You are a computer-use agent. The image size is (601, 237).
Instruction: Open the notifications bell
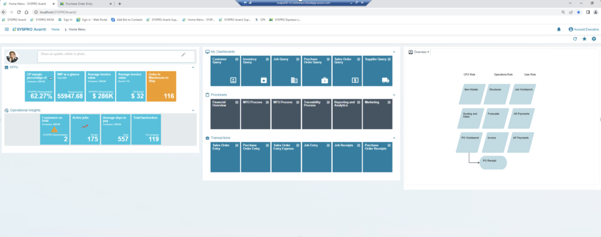pyautogui.click(x=559, y=29)
